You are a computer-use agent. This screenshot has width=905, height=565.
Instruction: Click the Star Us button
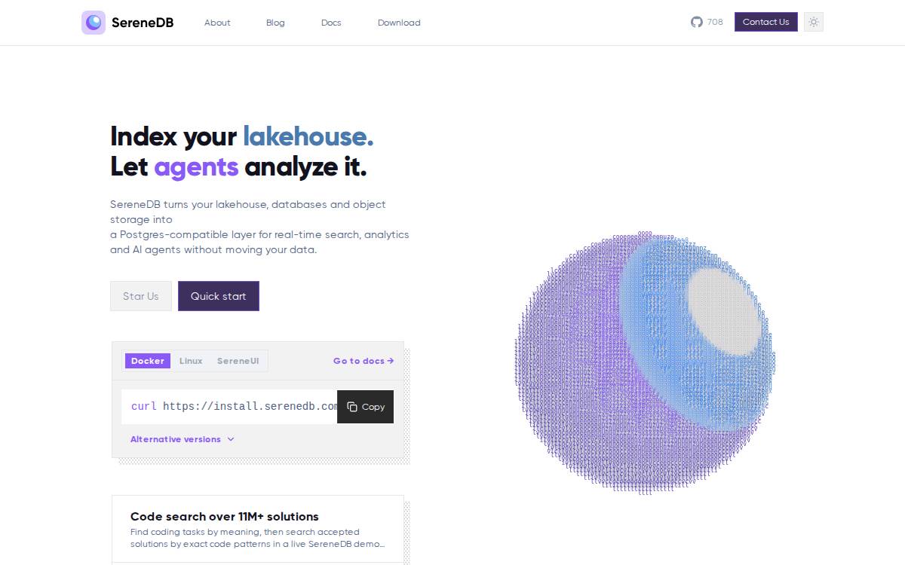(x=141, y=296)
